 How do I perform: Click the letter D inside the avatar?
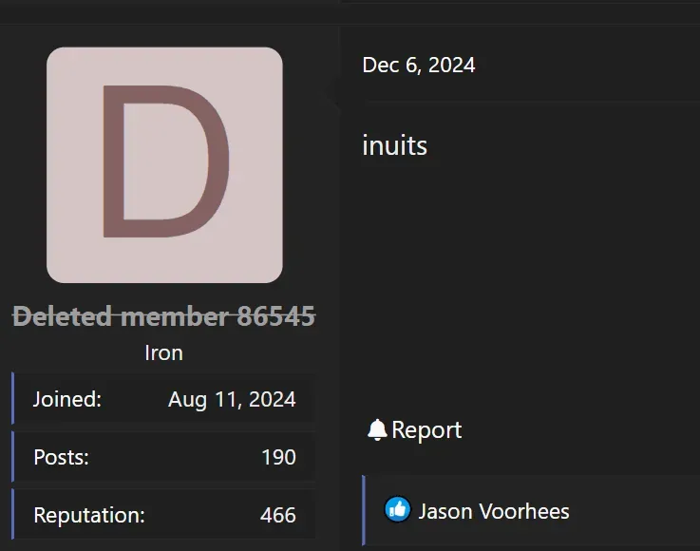(x=166, y=161)
